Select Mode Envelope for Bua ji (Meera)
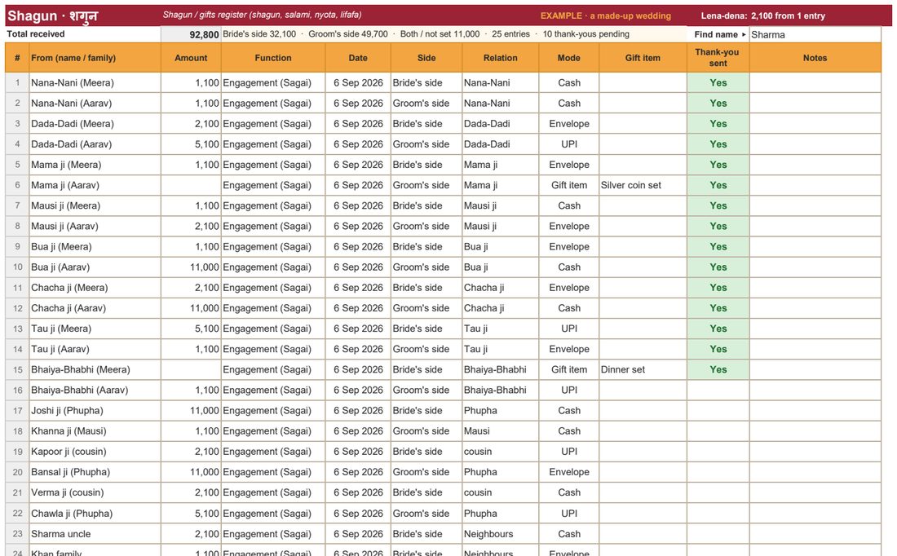The height and width of the screenshot is (556, 897). click(569, 246)
